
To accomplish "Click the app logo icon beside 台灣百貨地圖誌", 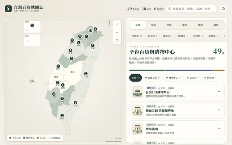I will [x=8, y=9].
